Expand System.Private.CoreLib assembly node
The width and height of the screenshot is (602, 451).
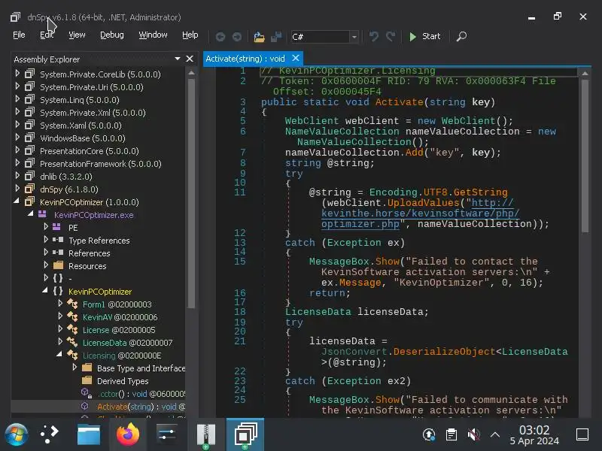tap(17, 73)
